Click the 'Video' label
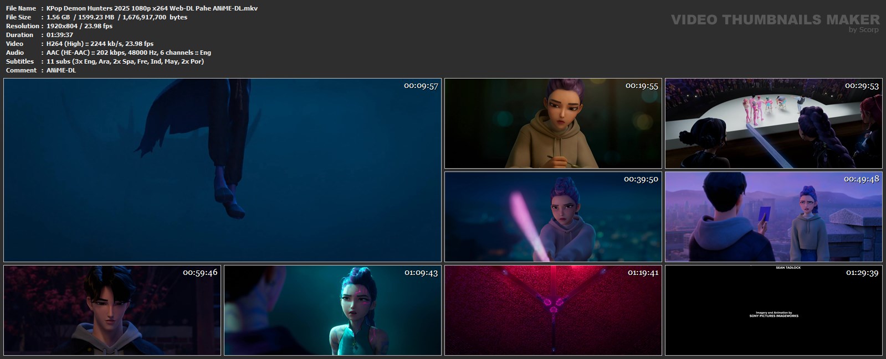This screenshot has width=886, height=359. pos(15,44)
